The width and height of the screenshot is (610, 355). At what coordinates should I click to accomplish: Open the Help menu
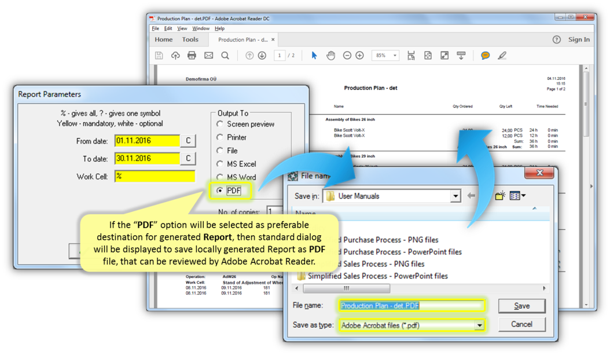[219, 28]
